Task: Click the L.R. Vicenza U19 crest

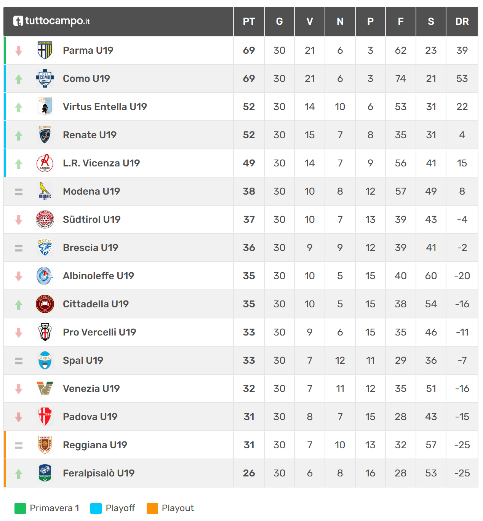Action: pyautogui.click(x=45, y=163)
